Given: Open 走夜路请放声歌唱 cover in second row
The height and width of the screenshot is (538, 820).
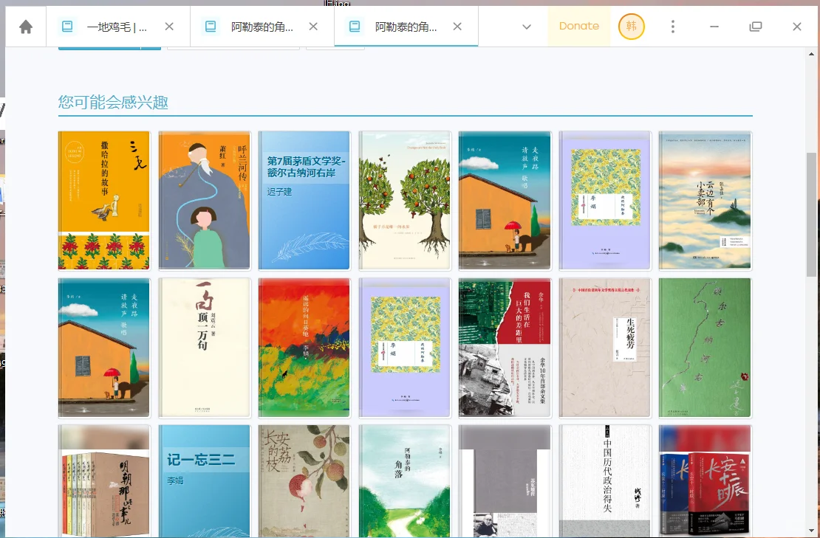Looking at the screenshot, I should coord(104,348).
